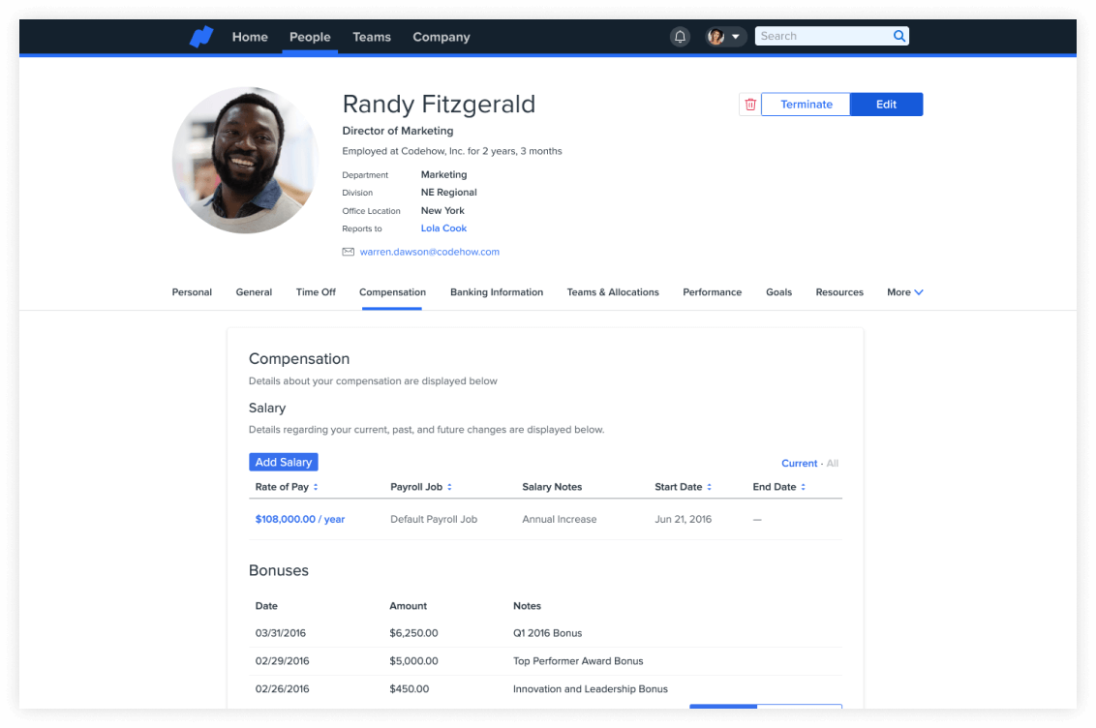Open the user avatar dropdown menu
The width and height of the screenshot is (1096, 728).
tap(725, 37)
